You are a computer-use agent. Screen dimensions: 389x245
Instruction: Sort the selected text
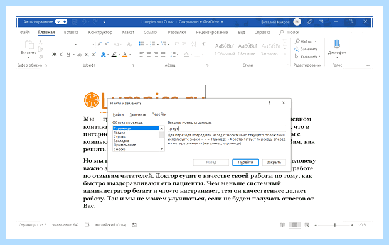(194, 44)
